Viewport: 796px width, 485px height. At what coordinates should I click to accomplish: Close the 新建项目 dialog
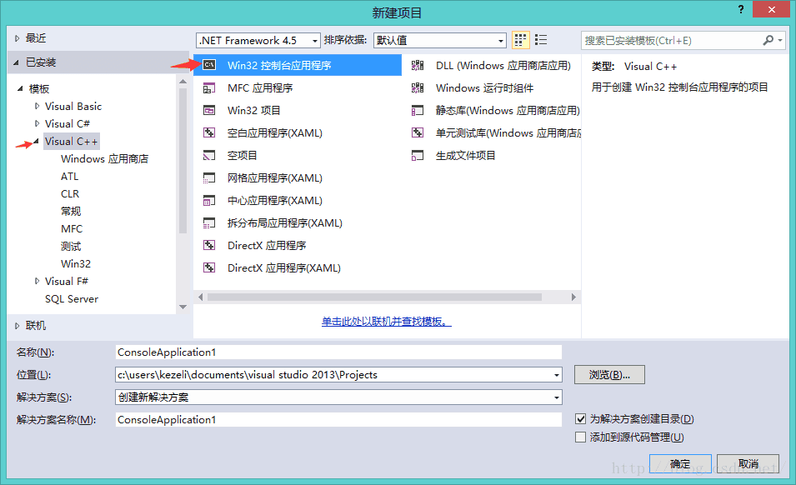pos(771,9)
